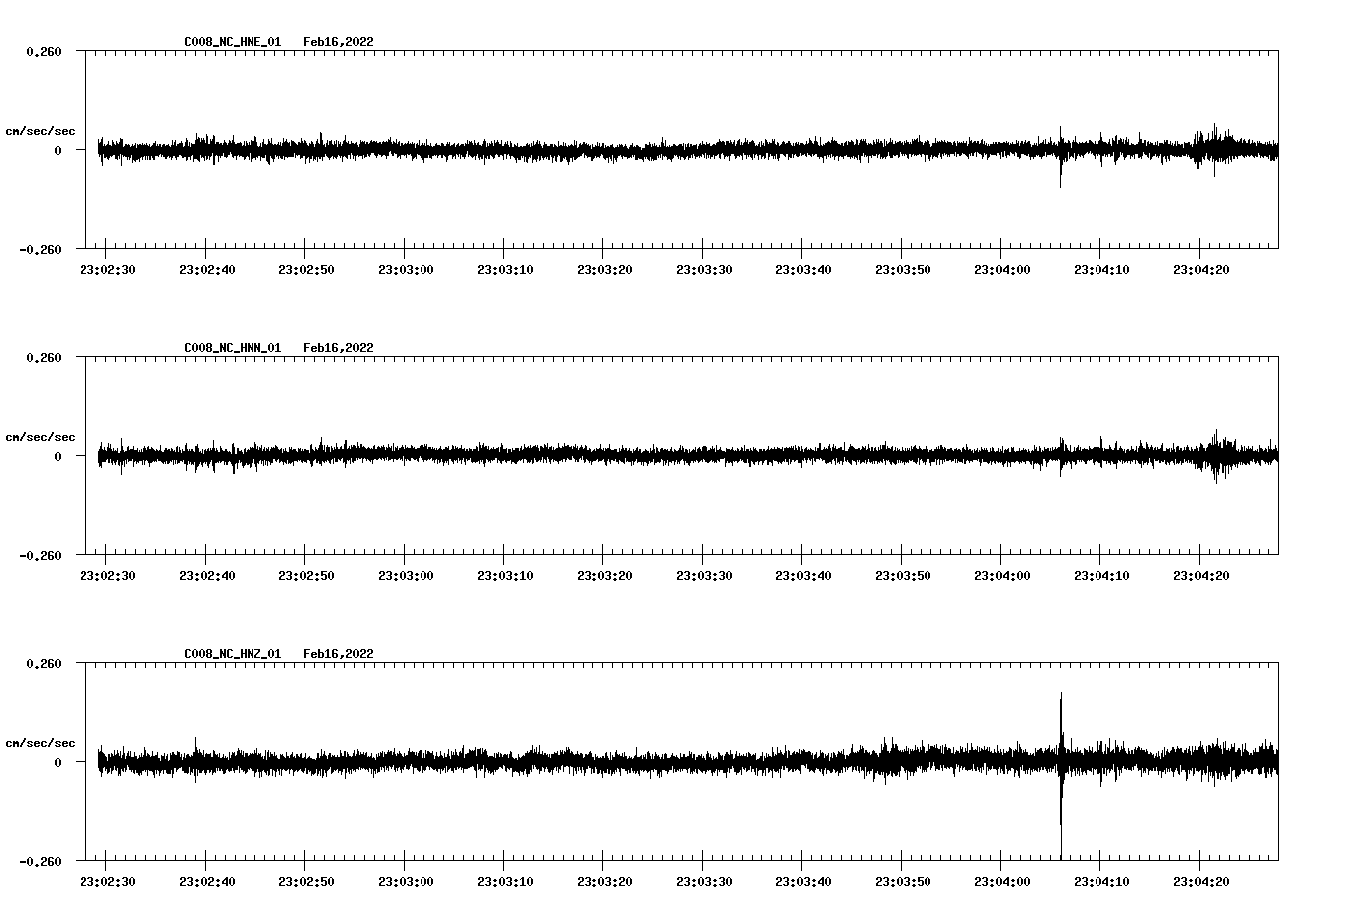Viewport: 1350px width, 918px height.
Task: Select 23:03:20 on the HNN time axis
Action: click(x=604, y=576)
